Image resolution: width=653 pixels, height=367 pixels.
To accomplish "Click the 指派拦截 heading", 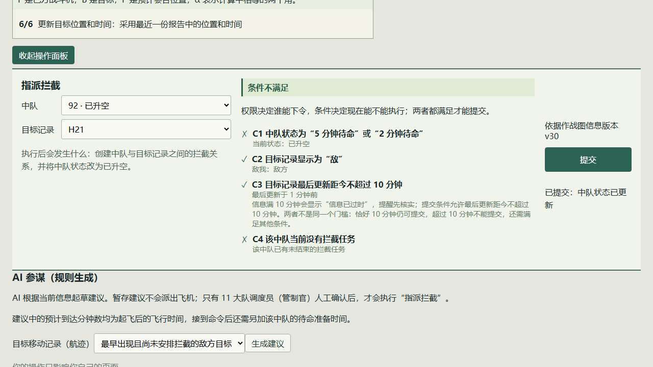I will 41,86.
